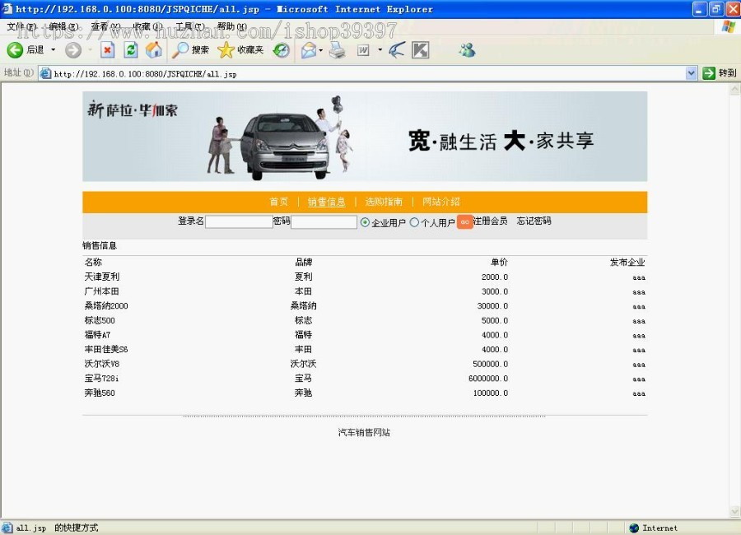This screenshot has height=535, width=741.
Task: Click the 销售信息 navigation link
Action: (327, 202)
